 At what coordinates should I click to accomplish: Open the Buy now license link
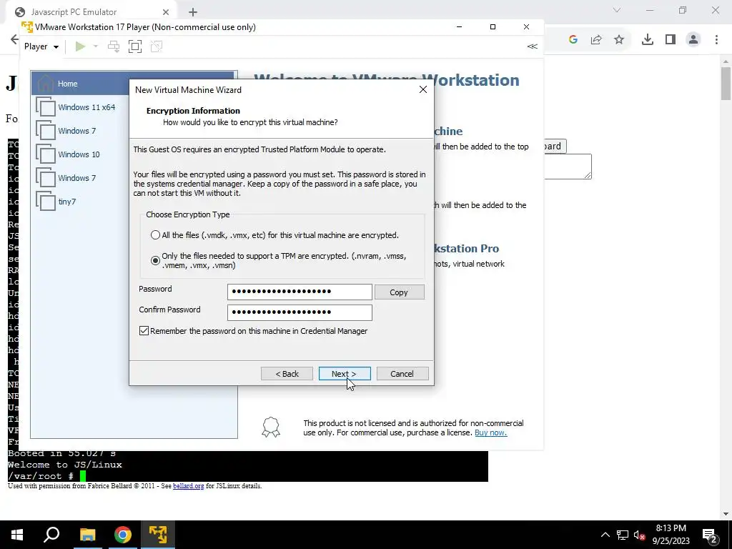490,432
